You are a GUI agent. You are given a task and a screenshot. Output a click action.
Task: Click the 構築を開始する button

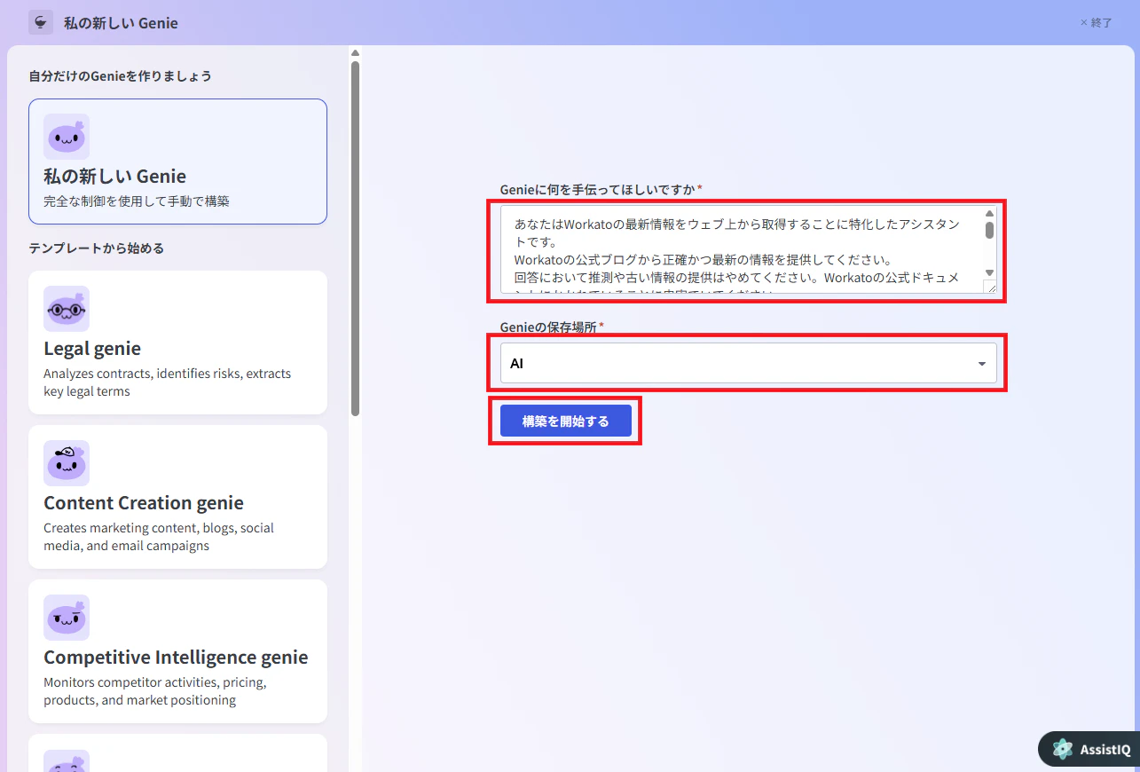(566, 421)
